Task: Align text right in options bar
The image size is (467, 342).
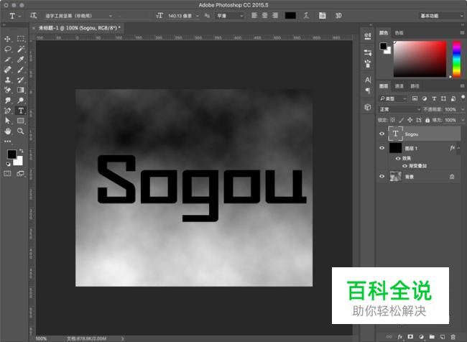Action: pos(275,15)
